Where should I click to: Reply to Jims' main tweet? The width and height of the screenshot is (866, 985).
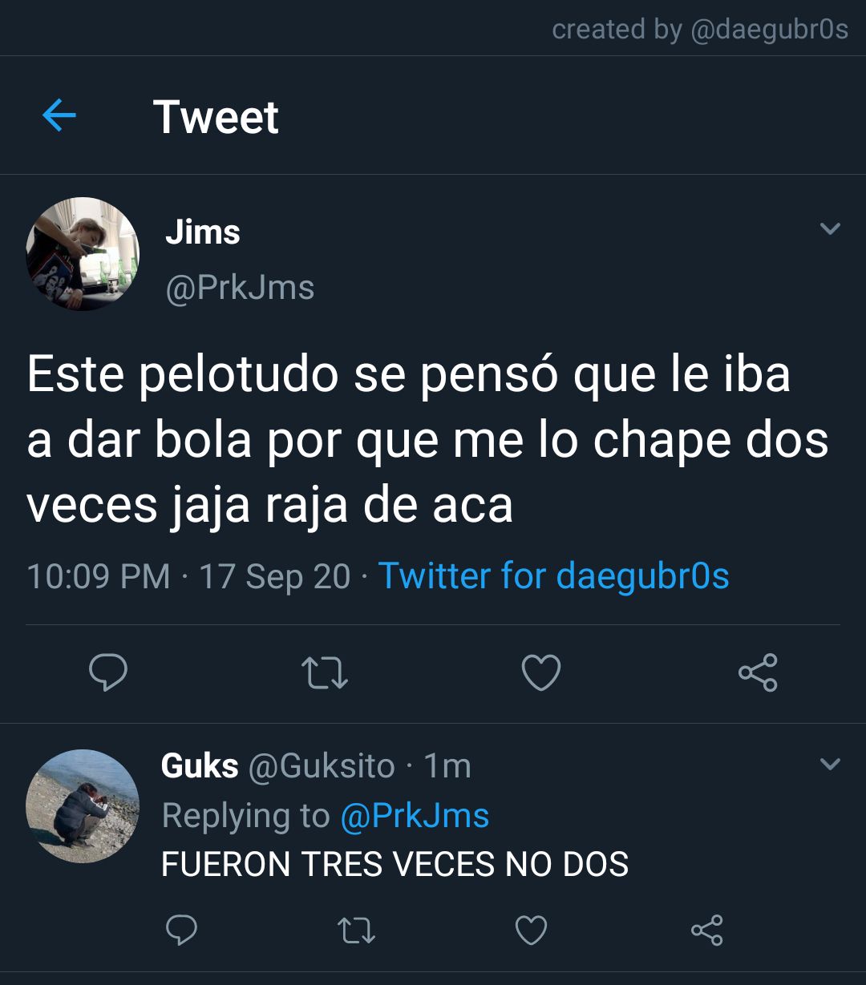[107, 672]
